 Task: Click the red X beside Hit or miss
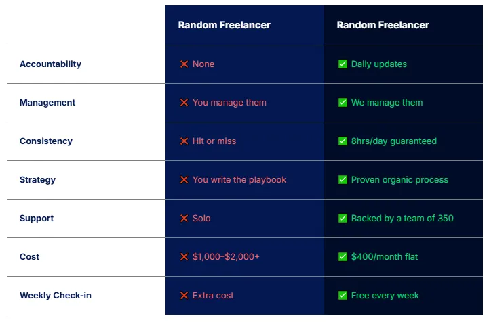pos(184,141)
